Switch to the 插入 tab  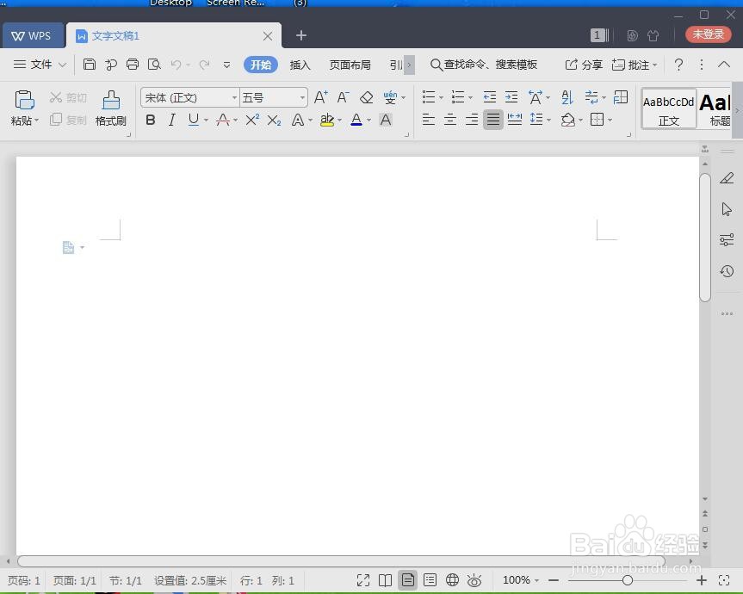pyautogui.click(x=300, y=65)
